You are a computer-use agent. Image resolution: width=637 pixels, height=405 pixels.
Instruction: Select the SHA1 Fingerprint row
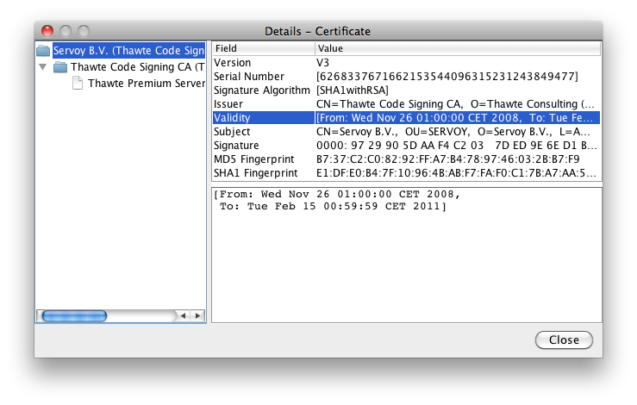[x=406, y=173]
